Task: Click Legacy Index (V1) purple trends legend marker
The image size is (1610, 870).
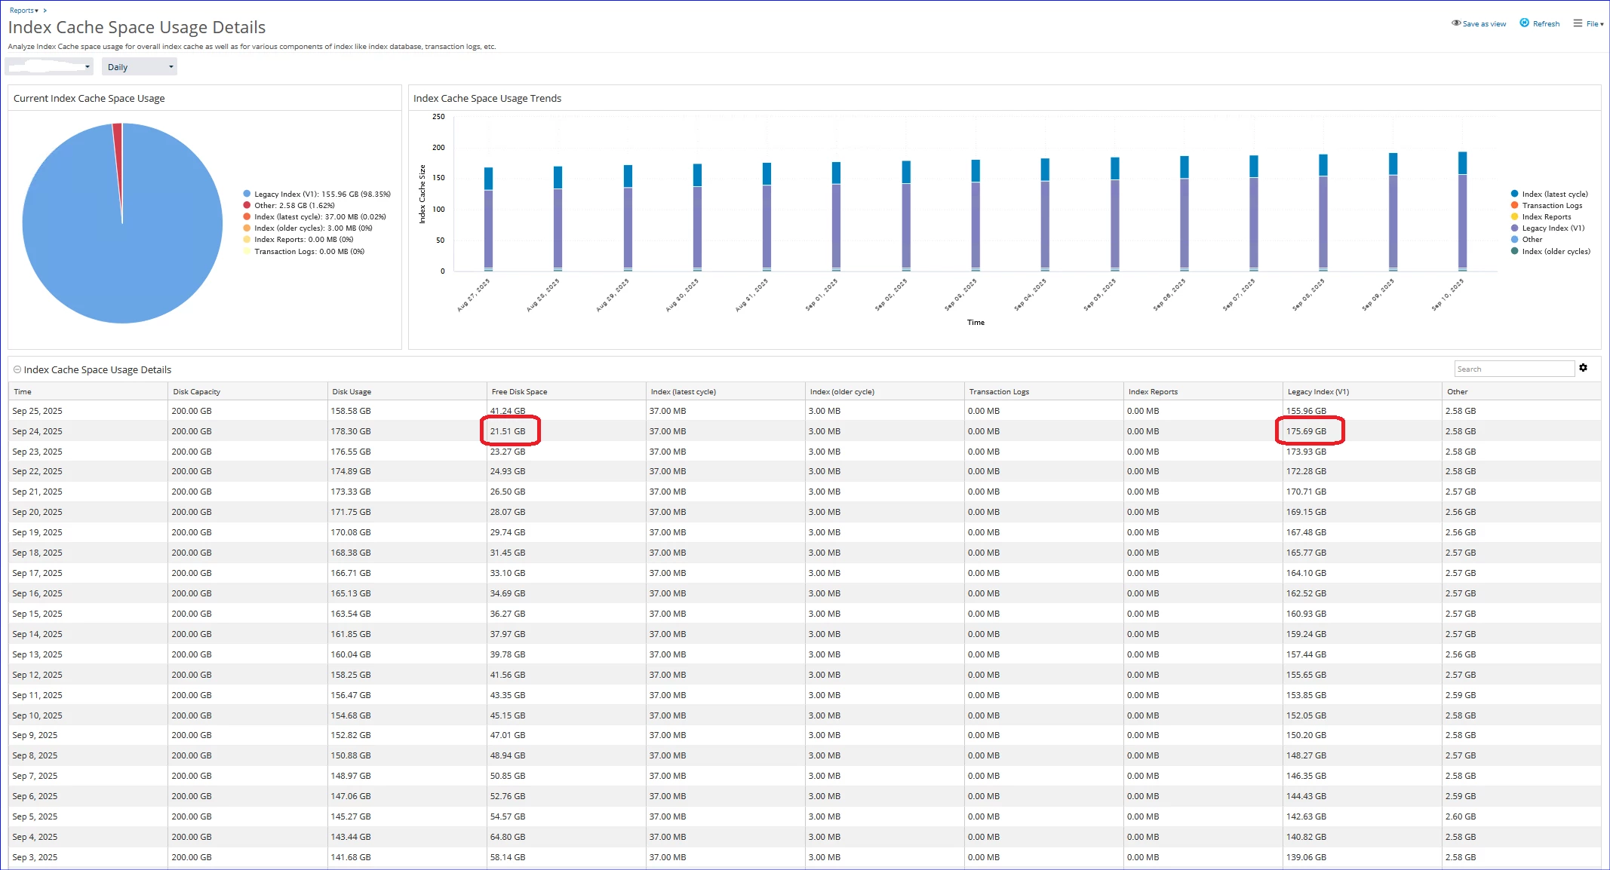Action: pos(1514,228)
